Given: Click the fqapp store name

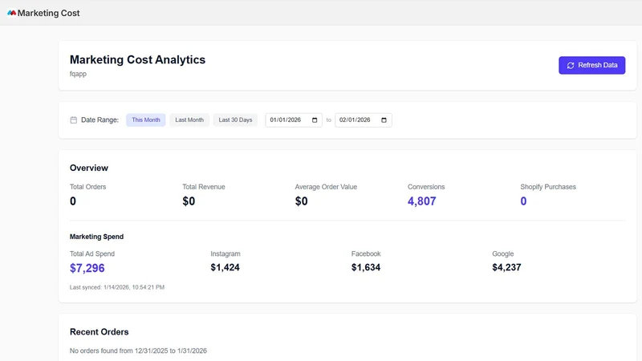Looking at the screenshot, I should (x=78, y=74).
